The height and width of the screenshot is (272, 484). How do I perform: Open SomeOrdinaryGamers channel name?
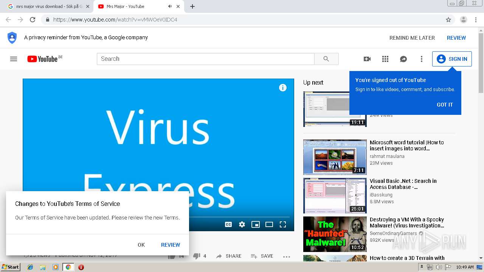point(393,233)
